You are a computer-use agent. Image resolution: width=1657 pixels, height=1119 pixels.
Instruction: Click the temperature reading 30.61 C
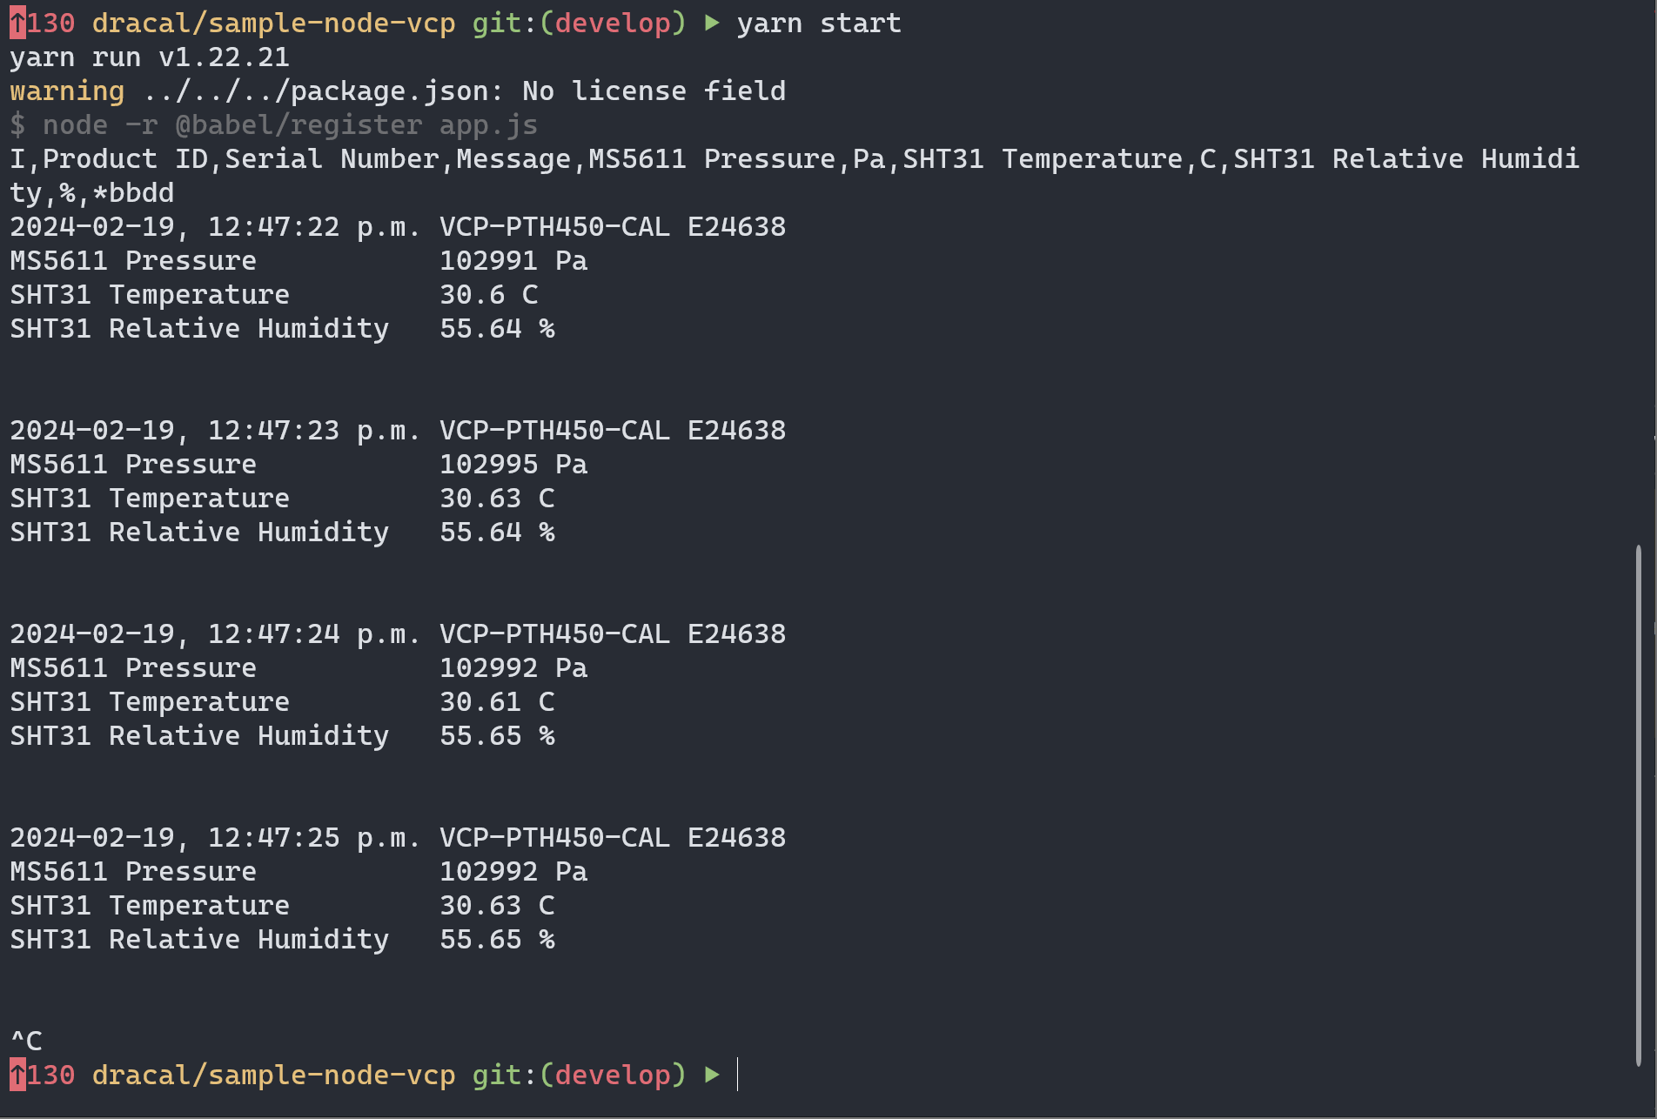point(496,702)
